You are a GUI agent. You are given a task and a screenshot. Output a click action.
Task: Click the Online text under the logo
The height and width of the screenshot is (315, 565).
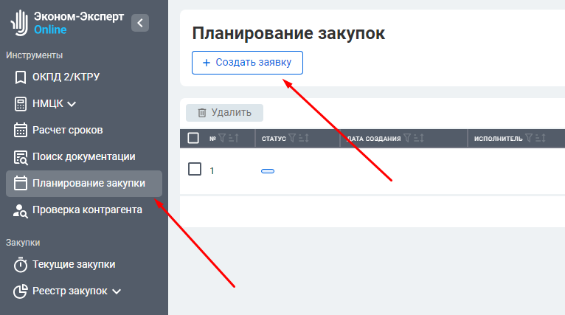click(x=50, y=30)
